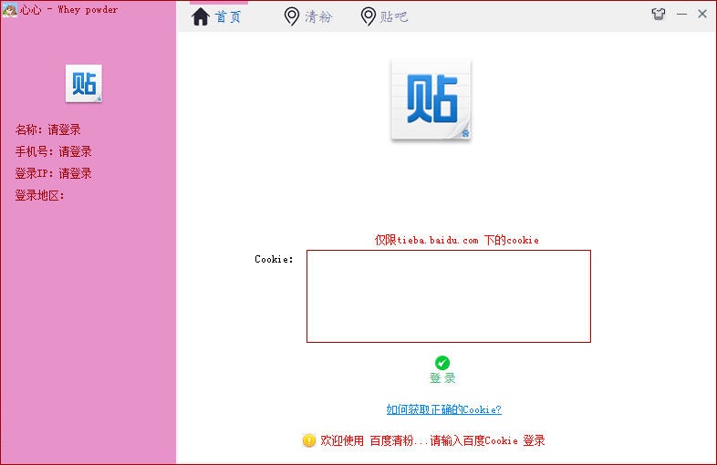717x465 pixels.
Task: Switch to the 贴吧 tab
Action: point(384,17)
